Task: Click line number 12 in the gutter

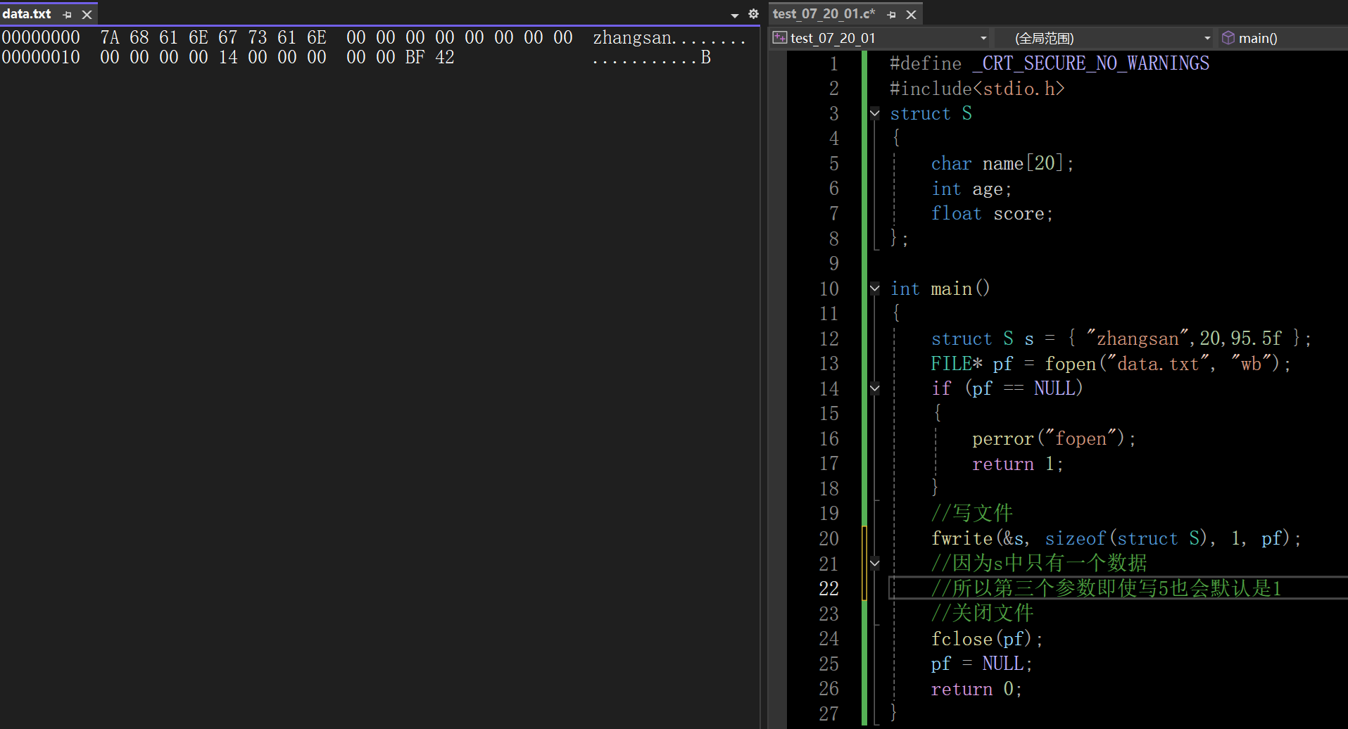Action: (829, 339)
